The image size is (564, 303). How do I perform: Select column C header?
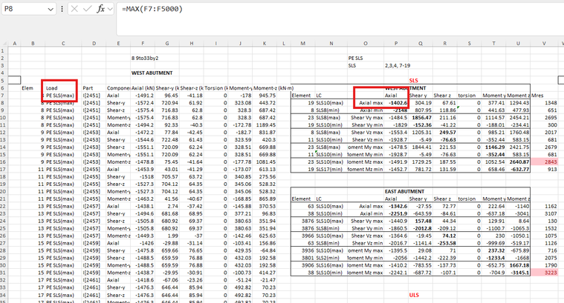(63, 44)
